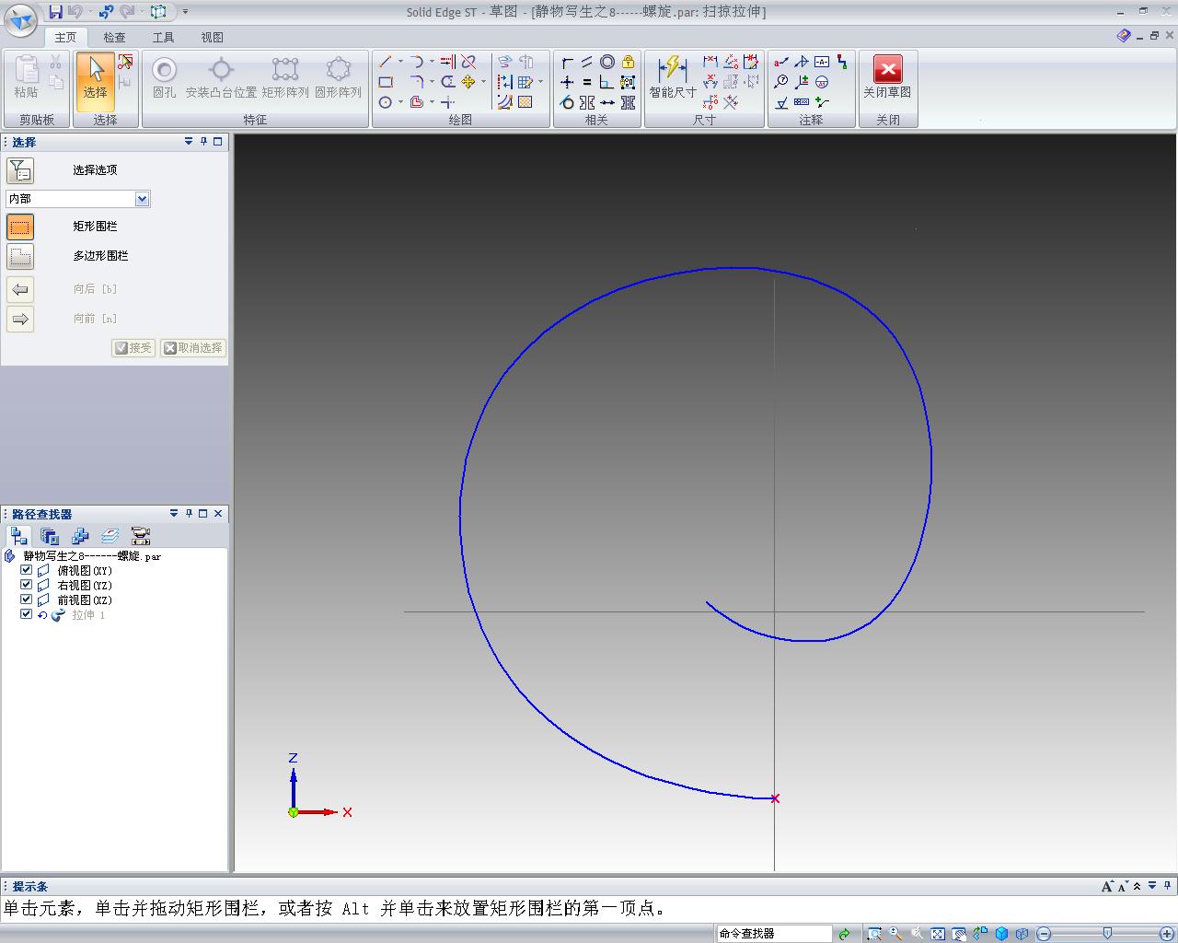Click the 向前 [n] forward arrow button
1178x943 pixels.
pos(20,319)
